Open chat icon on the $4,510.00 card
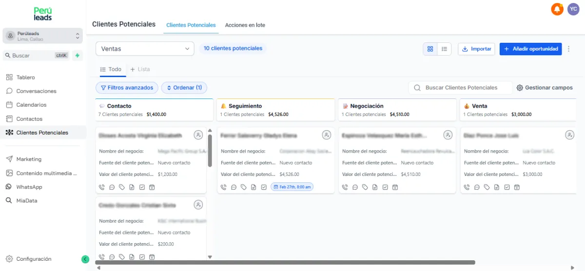 355,187
